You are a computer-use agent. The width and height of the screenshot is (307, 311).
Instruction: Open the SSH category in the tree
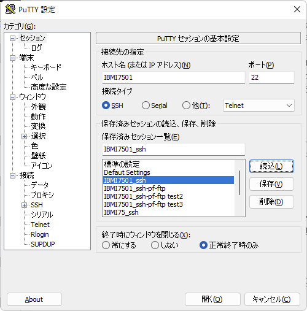(x=37, y=205)
